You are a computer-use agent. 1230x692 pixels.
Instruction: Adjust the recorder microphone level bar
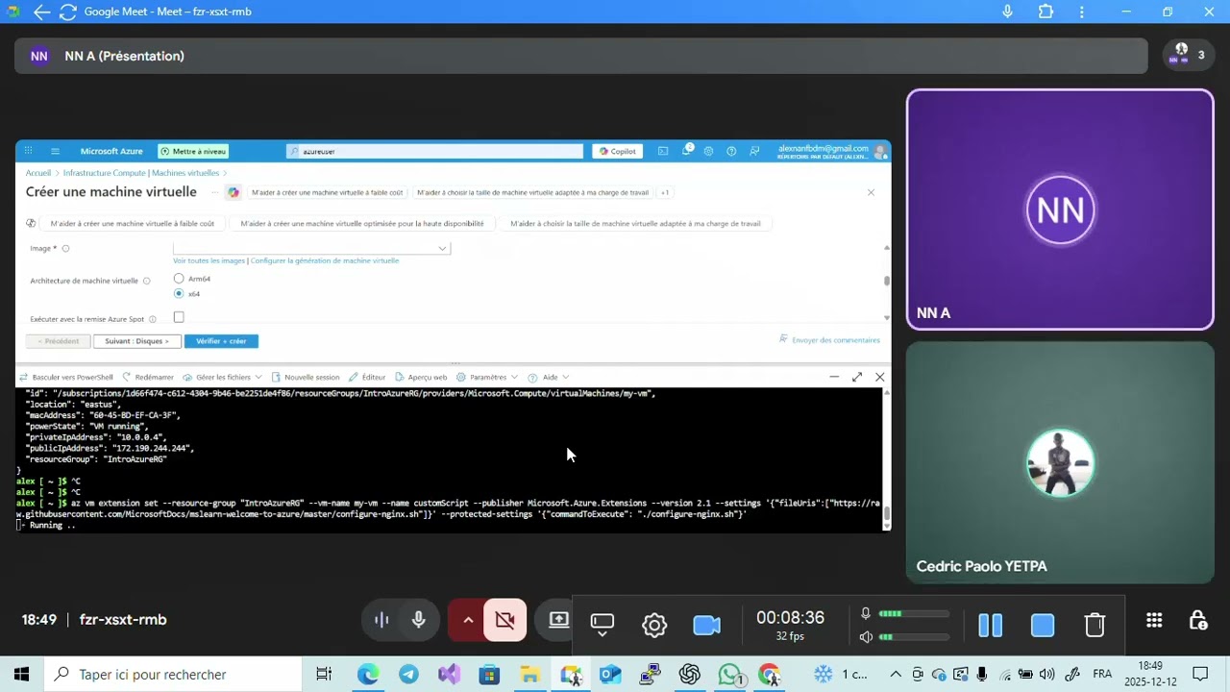point(912,613)
